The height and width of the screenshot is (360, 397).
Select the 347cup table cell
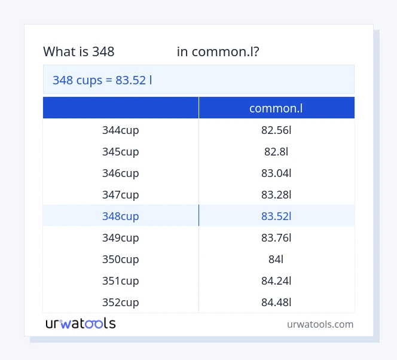[121, 194]
